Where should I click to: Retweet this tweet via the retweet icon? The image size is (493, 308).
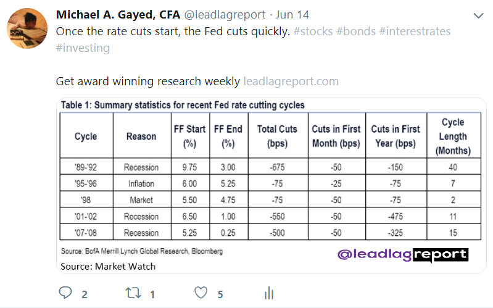pyautogui.click(x=131, y=293)
